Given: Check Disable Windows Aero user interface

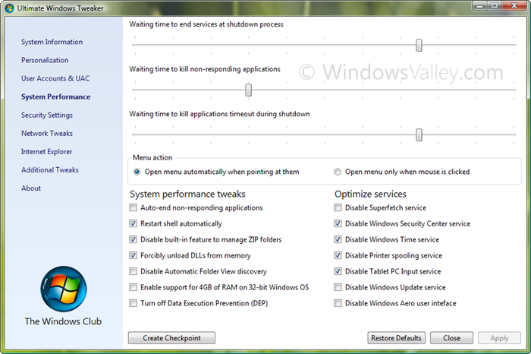Looking at the screenshot, I should [x=338, y=303].
